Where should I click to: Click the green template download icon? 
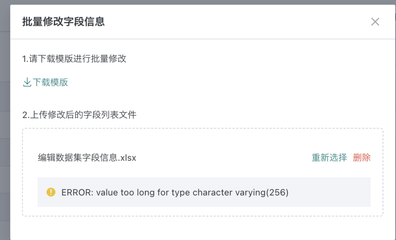pyautogui.click(x=27, y=82)
